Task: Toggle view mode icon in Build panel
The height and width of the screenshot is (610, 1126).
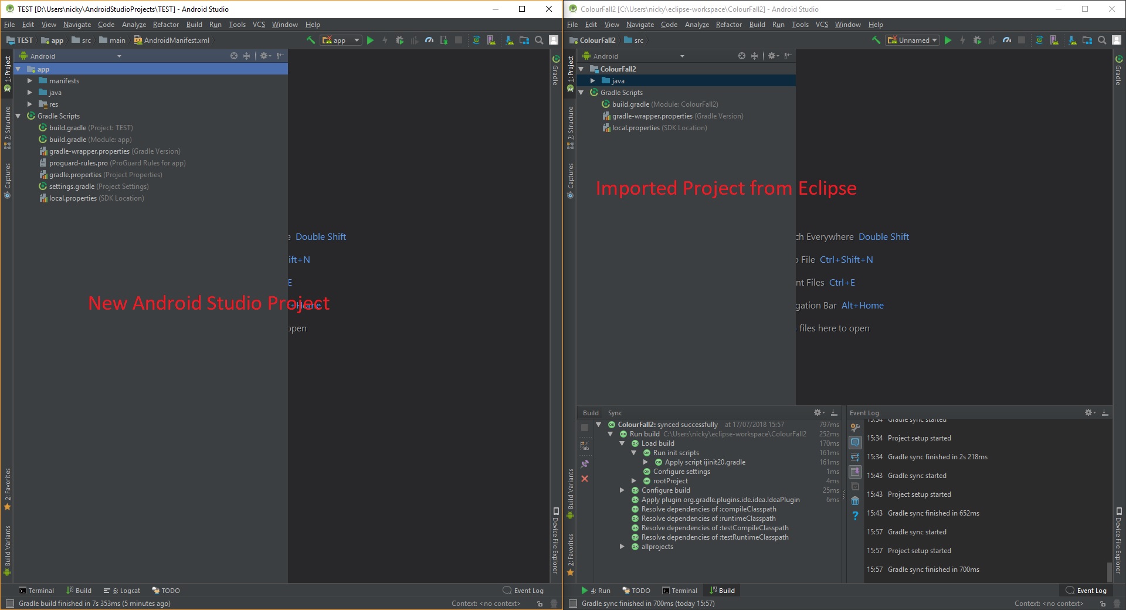Action: click(585, 446)
